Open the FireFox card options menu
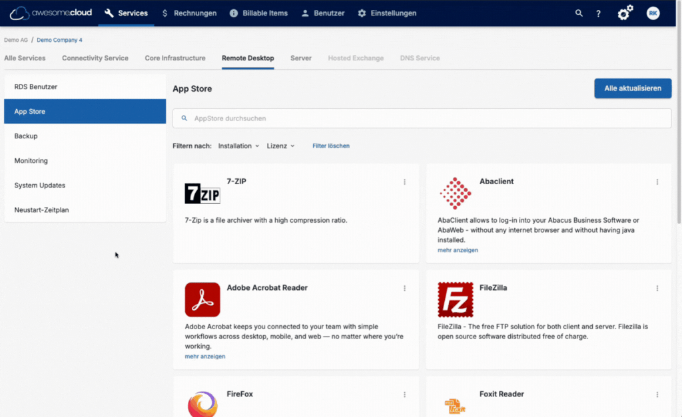Screen dimensions: 682x417 404,394
